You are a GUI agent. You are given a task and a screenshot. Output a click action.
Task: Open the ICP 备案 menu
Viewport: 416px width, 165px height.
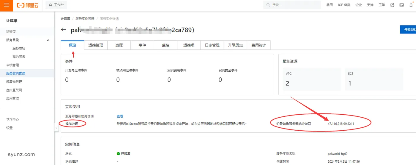(x=344, y=5)
